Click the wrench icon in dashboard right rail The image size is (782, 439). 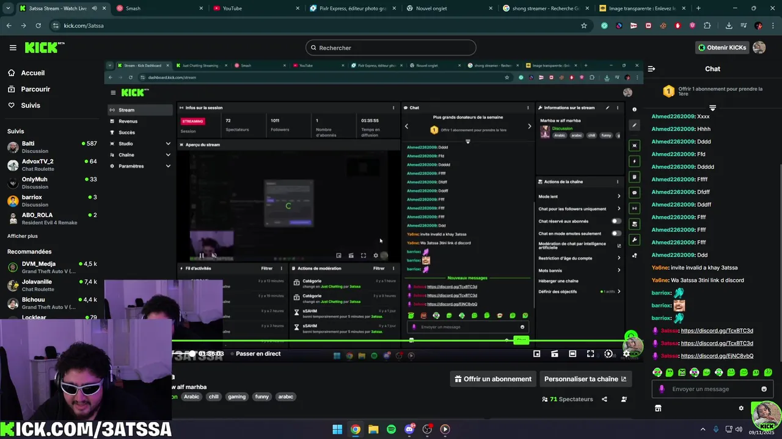[634, 240]
